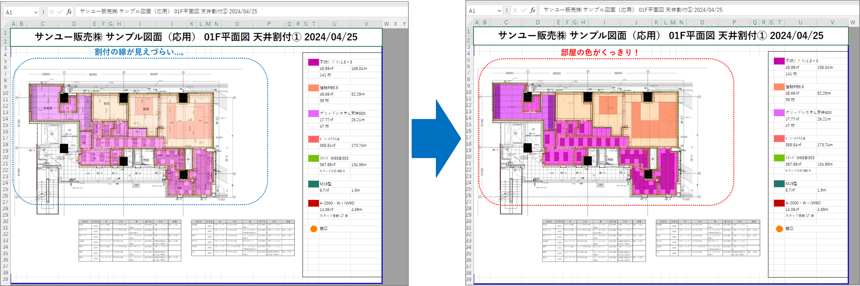Click the three-dot name box handle in left window
Screen dimensions: 860x286
43,12
